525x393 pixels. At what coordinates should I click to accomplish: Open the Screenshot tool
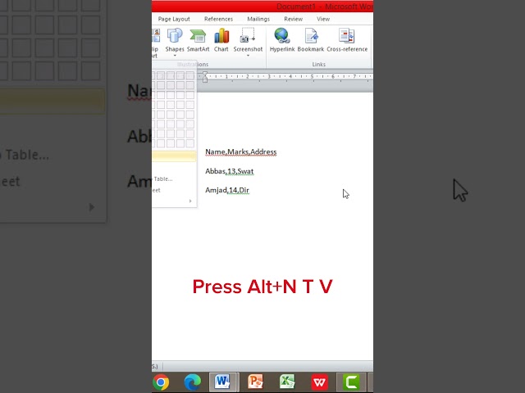coord(248,40)
